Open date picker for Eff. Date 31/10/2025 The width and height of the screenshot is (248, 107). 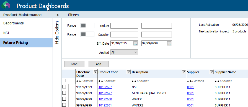click(x=135, y=44)
